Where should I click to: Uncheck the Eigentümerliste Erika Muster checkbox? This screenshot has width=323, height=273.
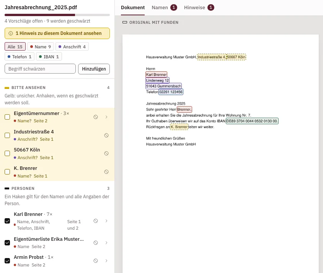7,243
